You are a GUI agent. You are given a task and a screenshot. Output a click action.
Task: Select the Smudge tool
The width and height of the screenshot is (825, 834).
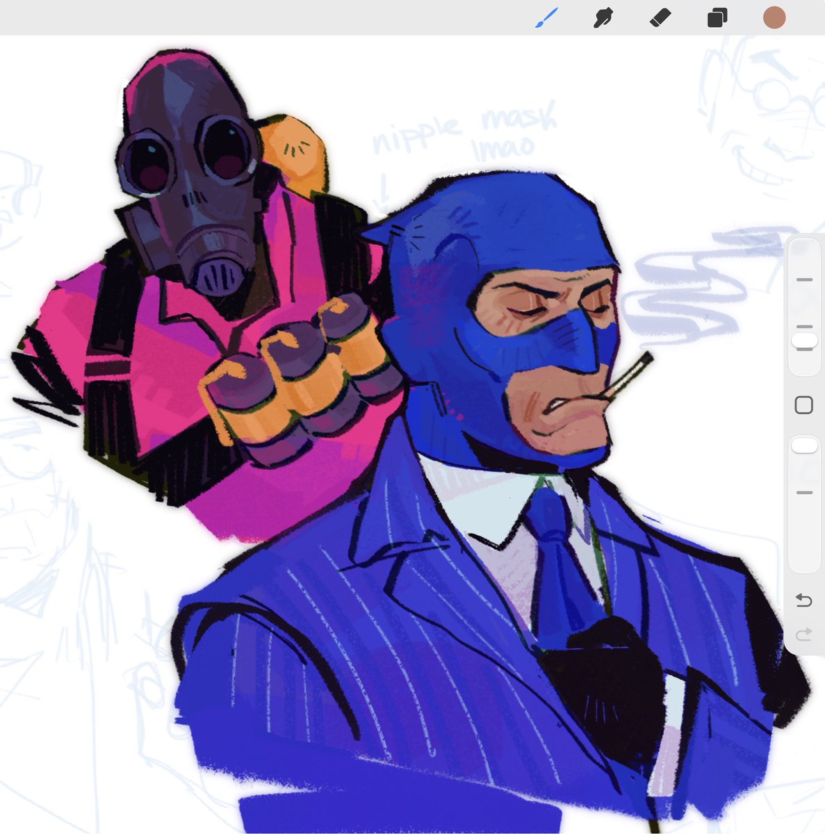pos(603,17)
